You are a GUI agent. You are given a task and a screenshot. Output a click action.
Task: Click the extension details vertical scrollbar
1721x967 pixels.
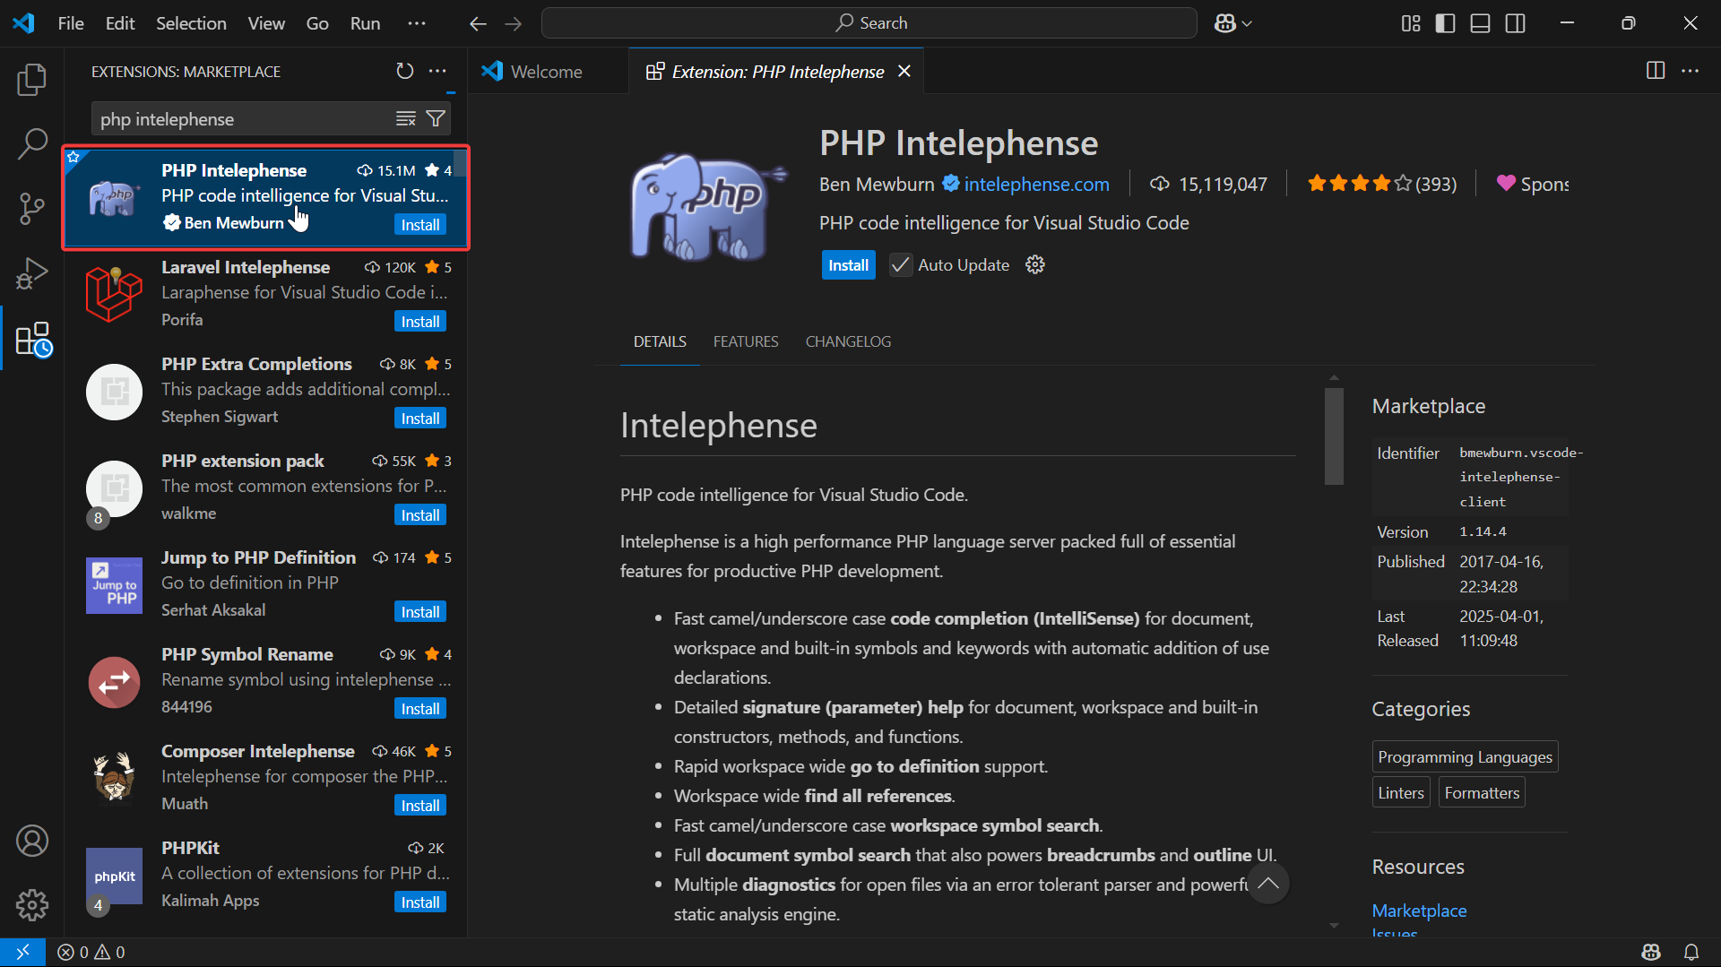[1334, 436]
